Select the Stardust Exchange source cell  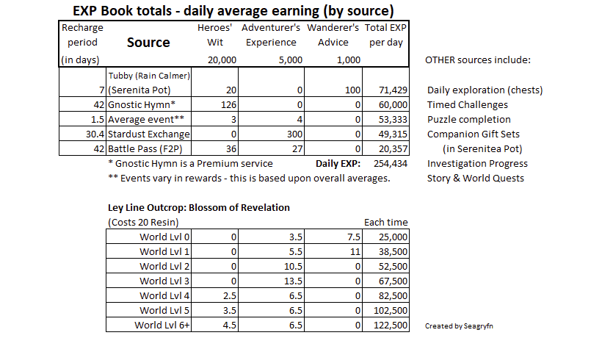click(148, 134)
